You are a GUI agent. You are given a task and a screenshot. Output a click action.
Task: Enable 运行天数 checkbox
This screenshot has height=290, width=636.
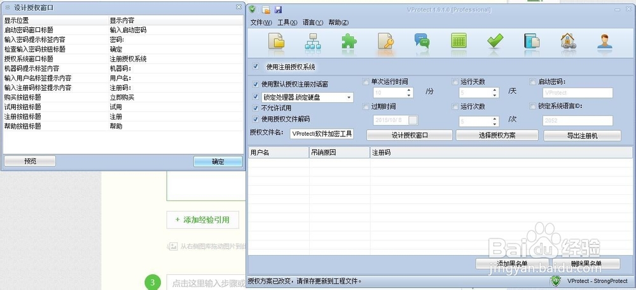(455, 81)
